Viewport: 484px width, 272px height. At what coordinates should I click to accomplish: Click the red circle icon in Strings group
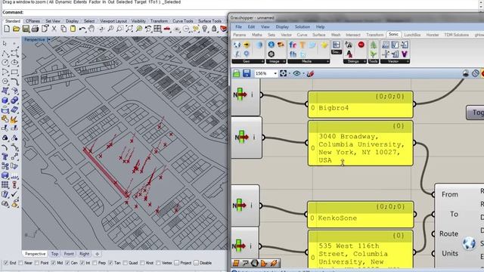pos(361,45)
